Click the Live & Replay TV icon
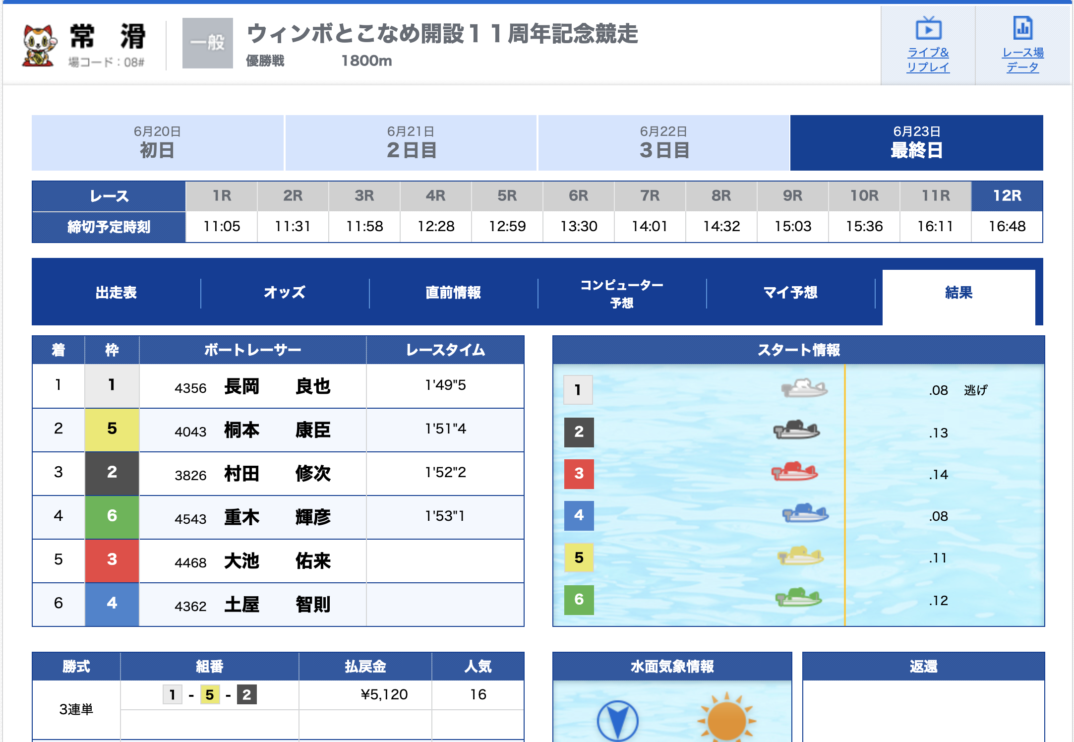 [928, 29]
